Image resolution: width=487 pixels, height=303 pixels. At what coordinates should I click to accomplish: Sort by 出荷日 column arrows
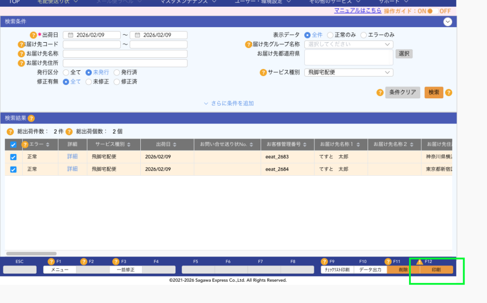click(175, 144)
